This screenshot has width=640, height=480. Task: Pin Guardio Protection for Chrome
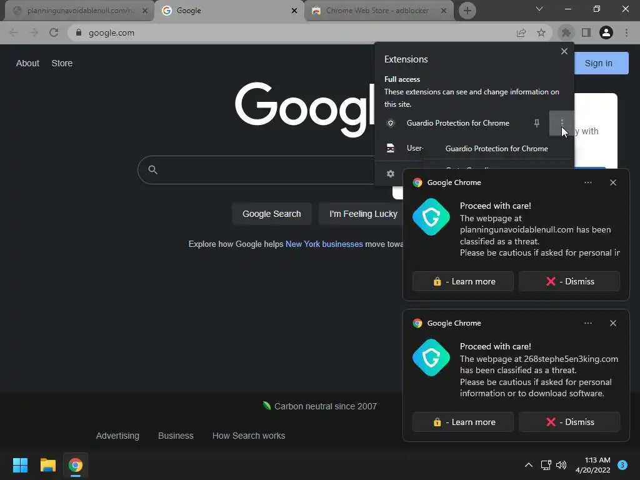tap(537, 123)
